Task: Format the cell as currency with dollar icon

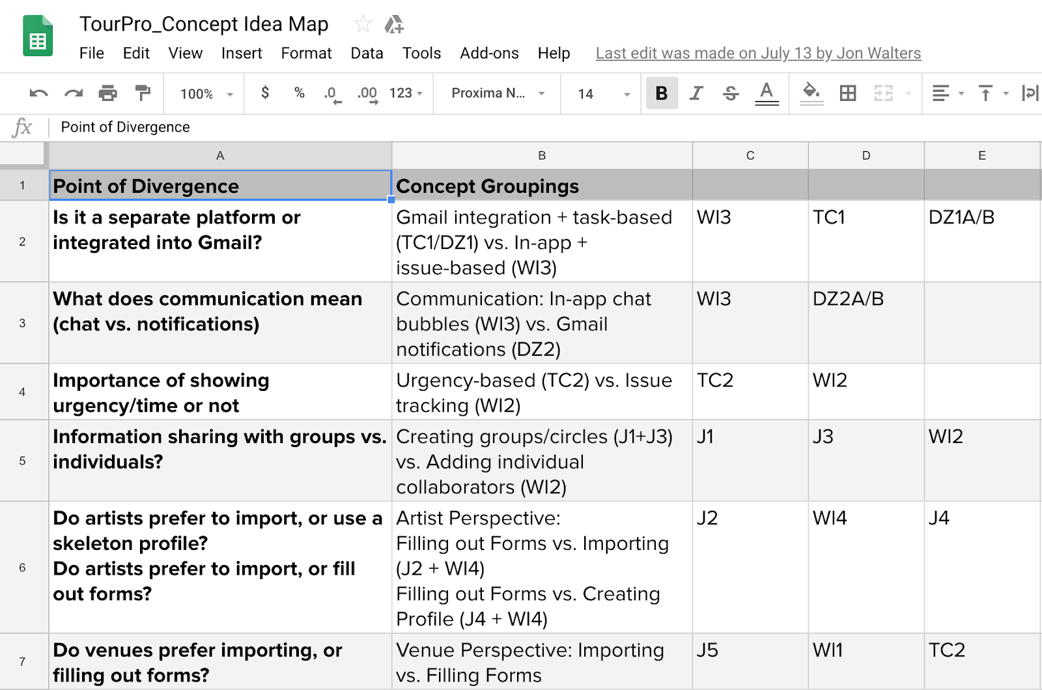Action: pos(265,93)
